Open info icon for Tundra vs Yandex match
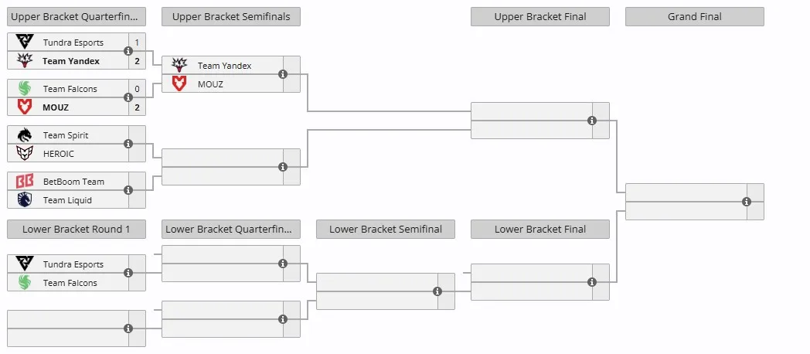The width and height of the screenshot is (810, 354). (x=128, y=51)
